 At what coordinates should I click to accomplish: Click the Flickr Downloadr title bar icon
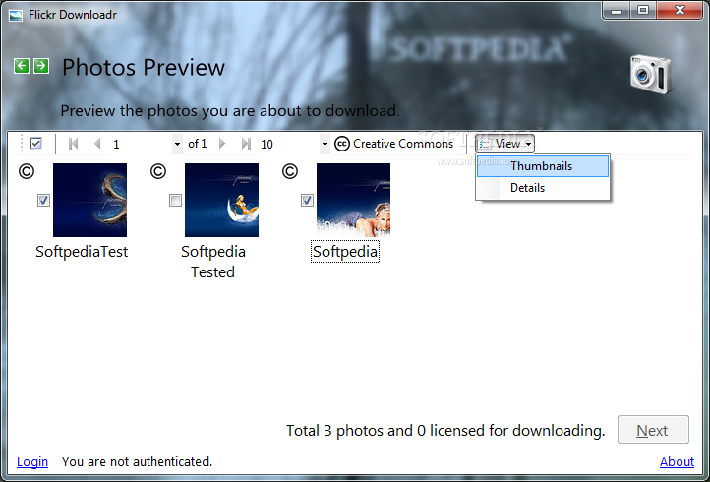[x=16, y=15]
